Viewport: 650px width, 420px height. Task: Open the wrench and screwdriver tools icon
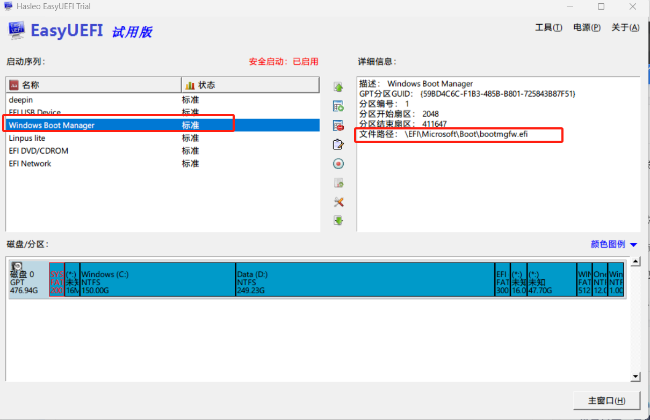(338, 202)
